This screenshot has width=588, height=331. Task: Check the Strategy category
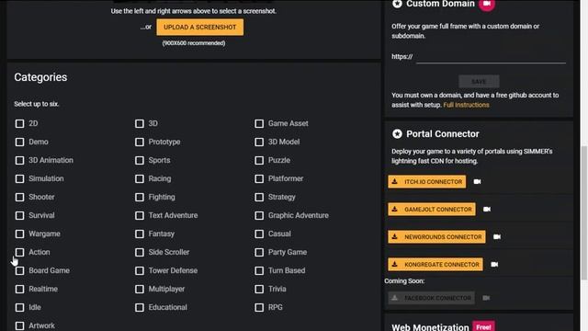259,197
